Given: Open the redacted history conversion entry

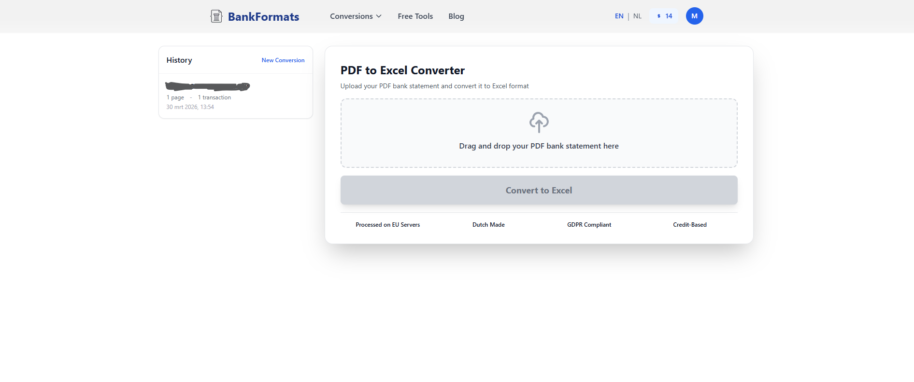Looking at the screenshot, I should tap(208, 87).
